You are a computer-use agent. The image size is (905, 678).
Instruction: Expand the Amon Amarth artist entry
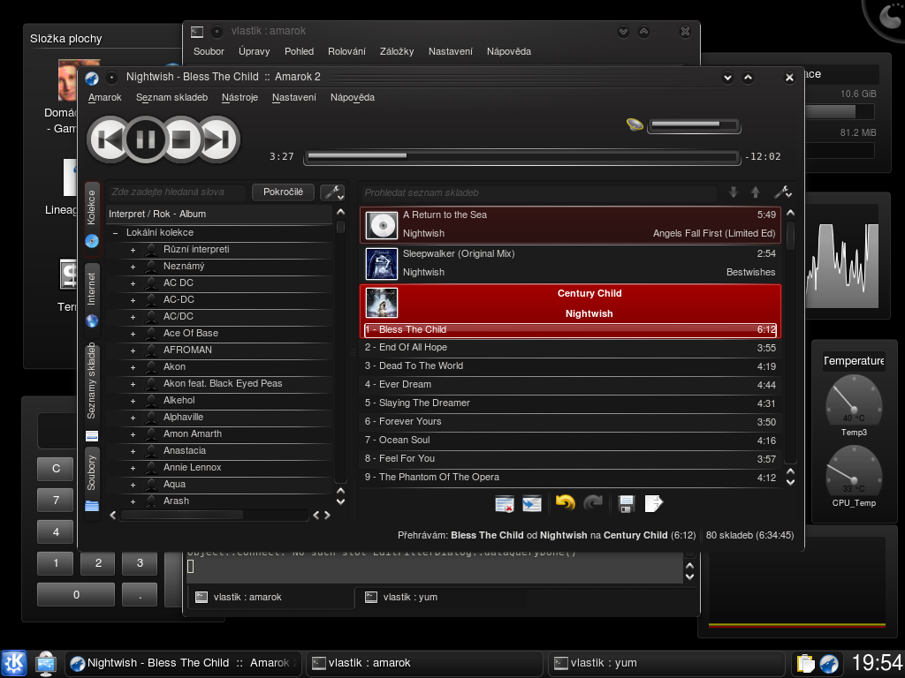click(x=133, y=434)
